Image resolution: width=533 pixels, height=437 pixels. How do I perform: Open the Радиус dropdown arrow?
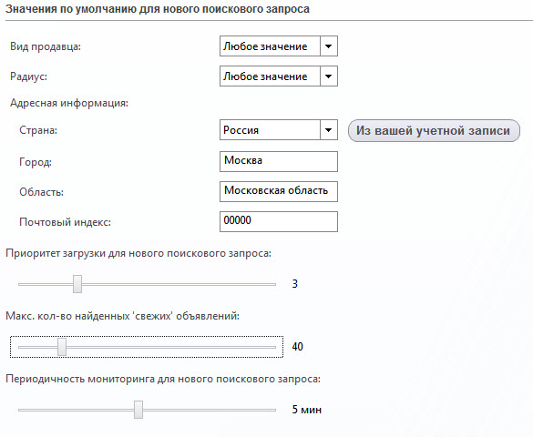point(328,76)
